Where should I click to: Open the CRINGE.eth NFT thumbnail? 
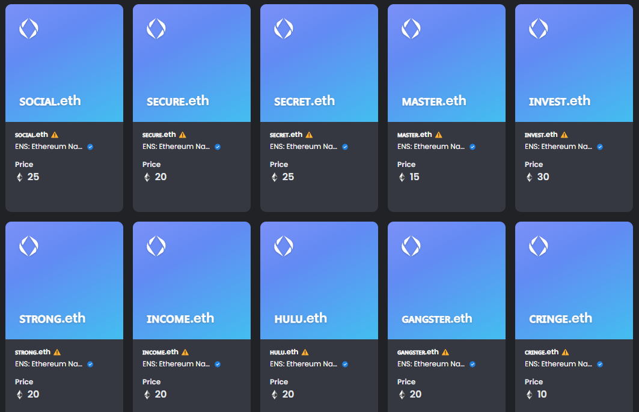tap(574, 280)
